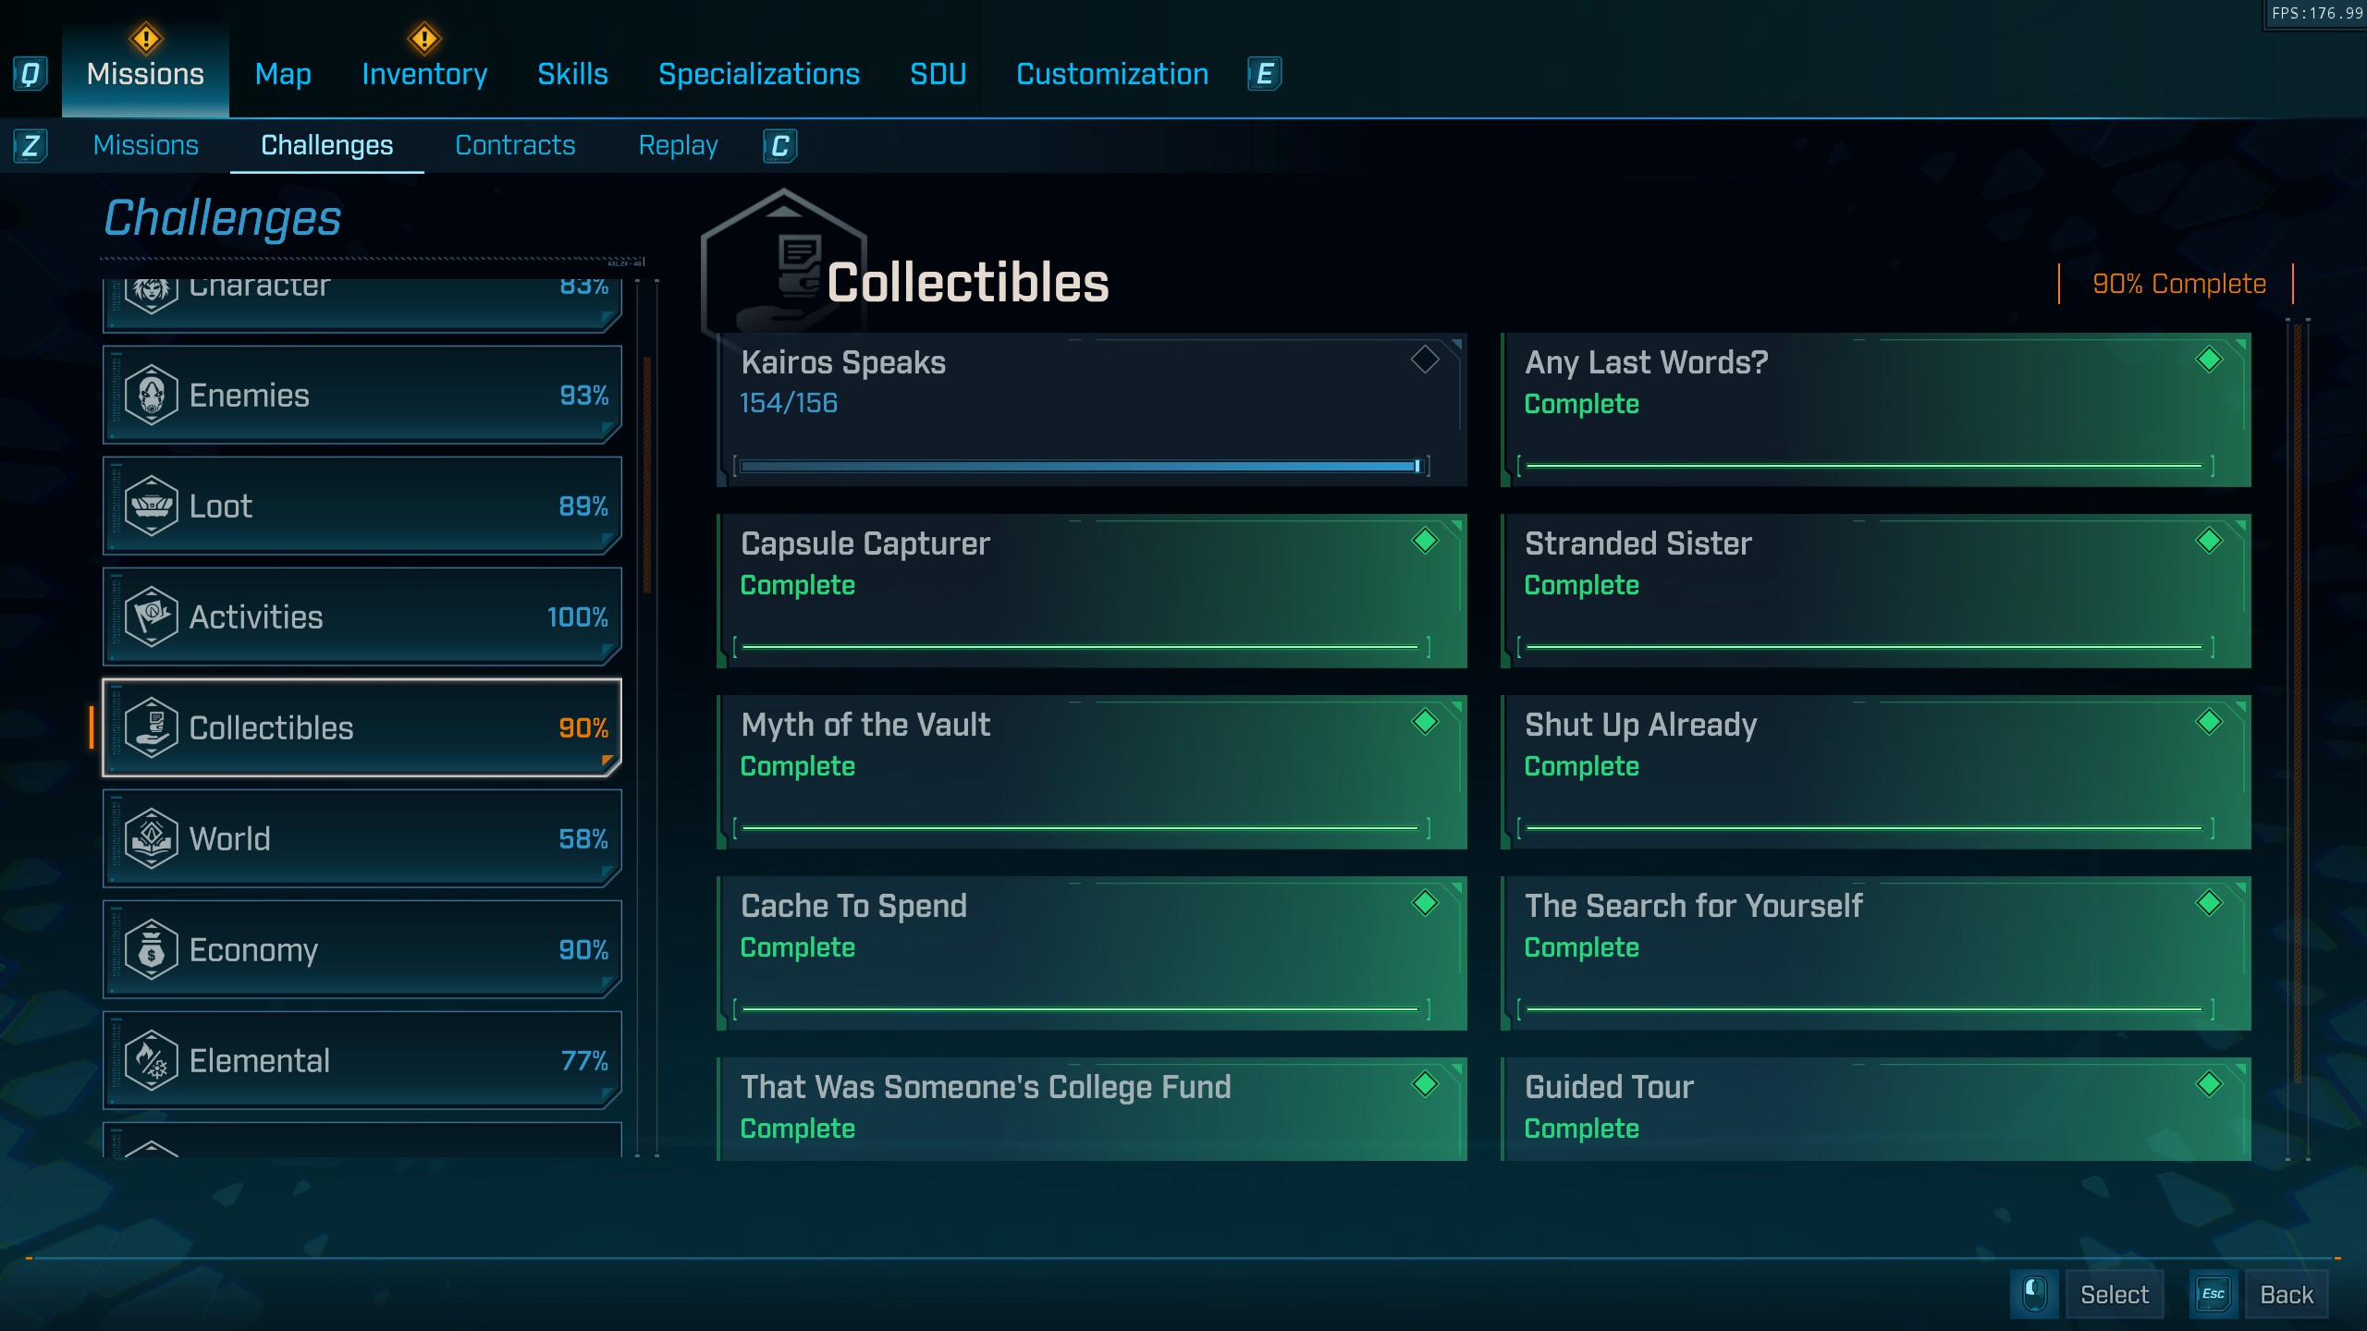Click the Collectibles hand icon in sidebar
Viewport: 2367px width, 1331px height.
tap(151, 728)
